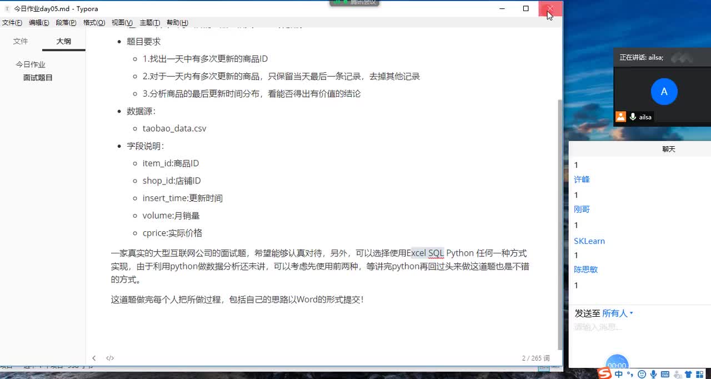Toggle punctuation mode in Sogou bar
711x379 pixels.
click(x=630, y=375)
